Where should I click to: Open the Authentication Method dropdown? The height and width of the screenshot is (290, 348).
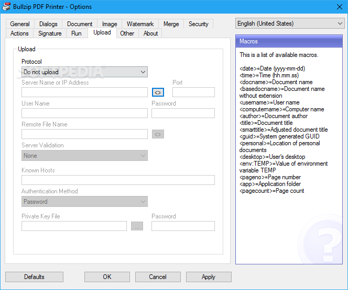pyautogui.click(x=84, y=202)
